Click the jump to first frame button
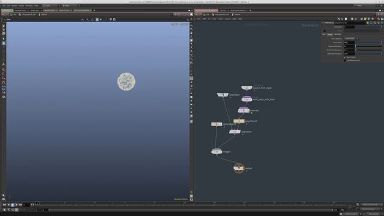 point(4,205)
